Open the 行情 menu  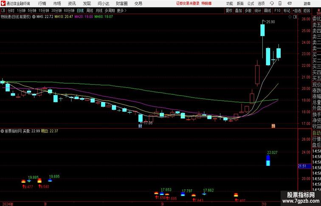(42, 3)
